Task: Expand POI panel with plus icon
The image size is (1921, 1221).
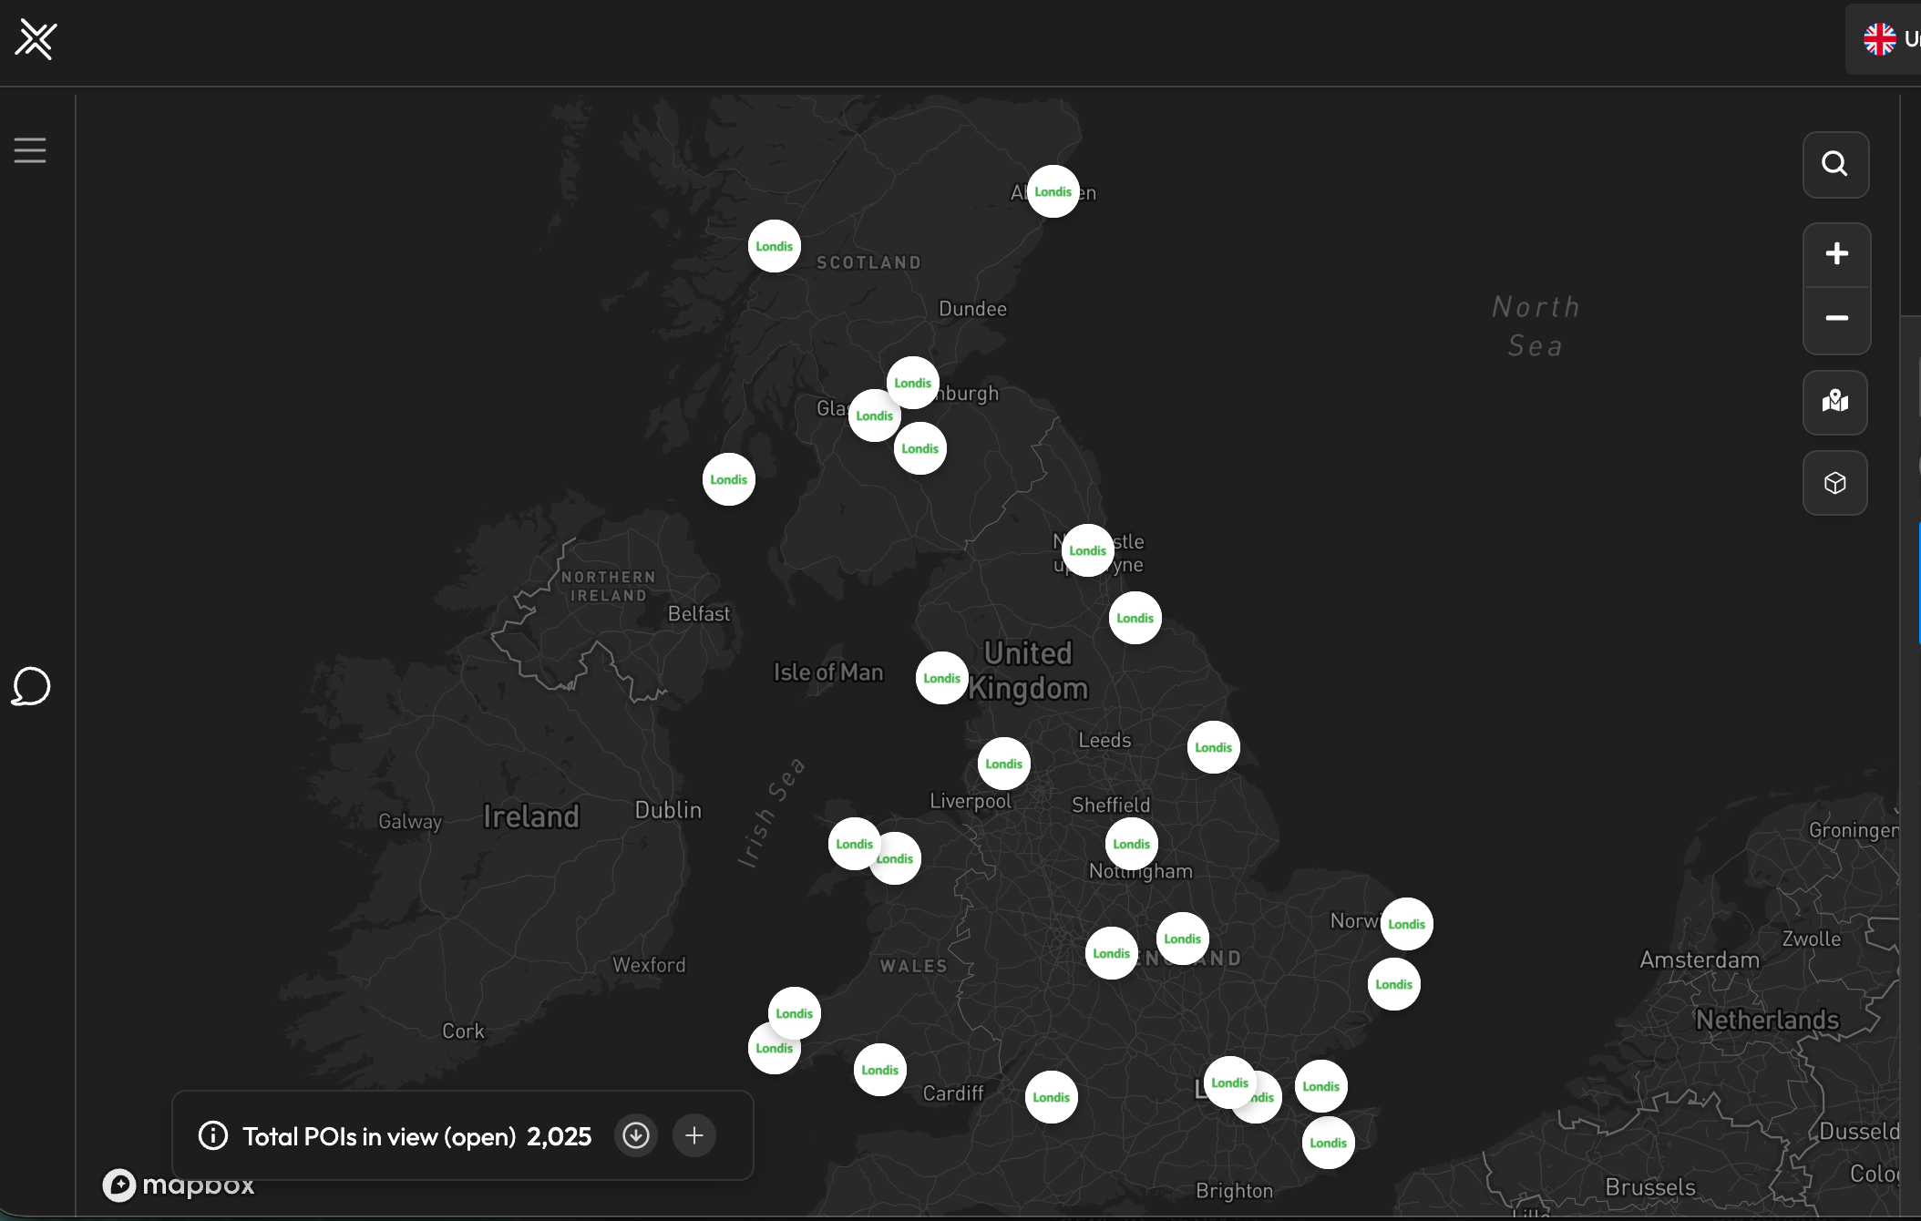Action: tap(694, 1135)
